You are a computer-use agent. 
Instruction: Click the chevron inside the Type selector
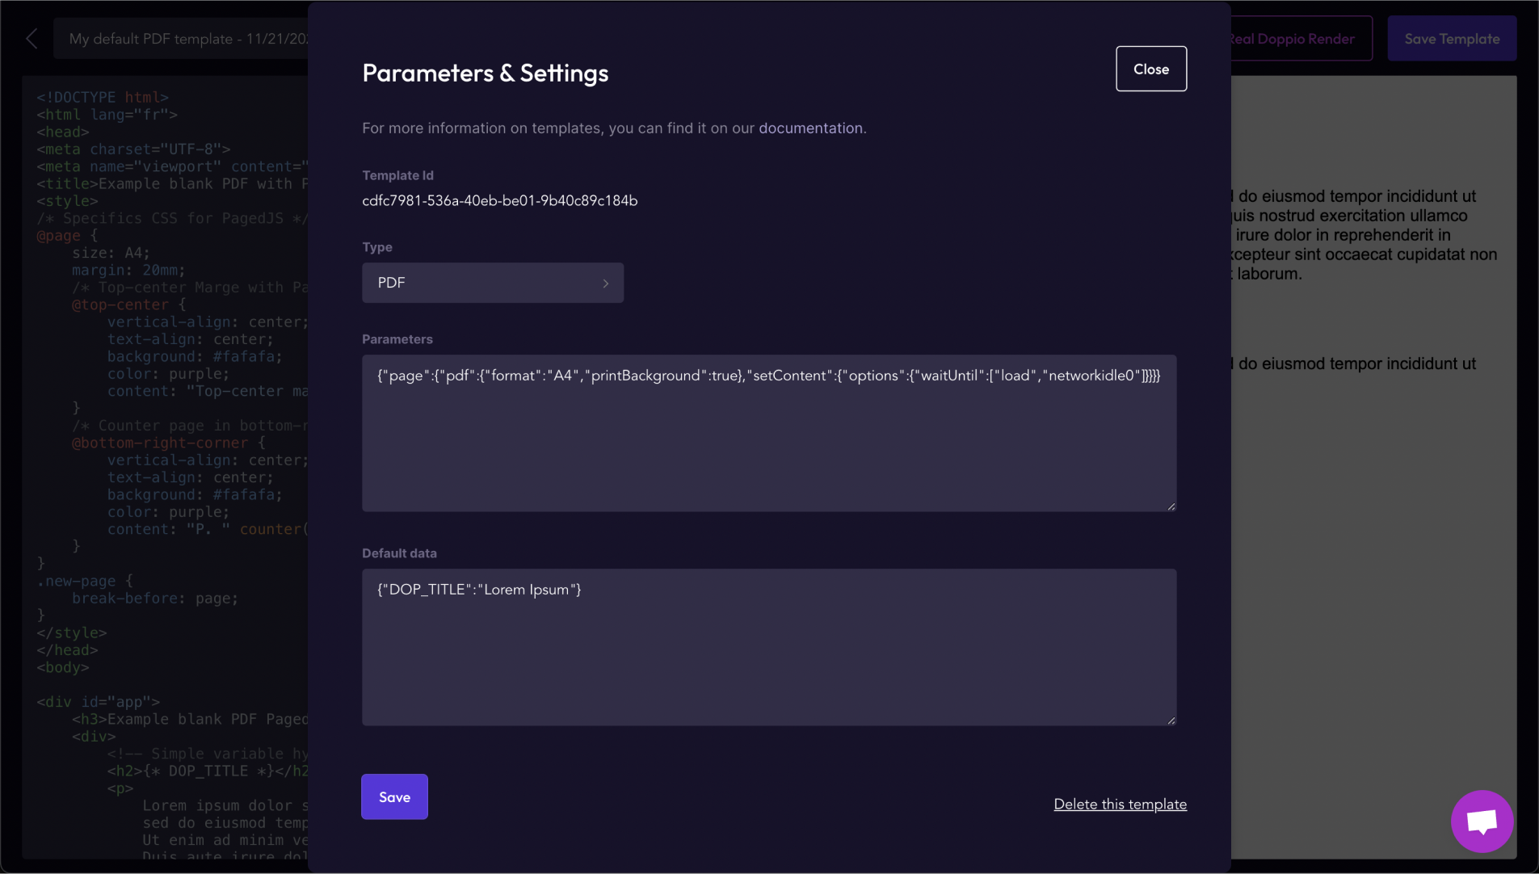(x=604, y=283)
